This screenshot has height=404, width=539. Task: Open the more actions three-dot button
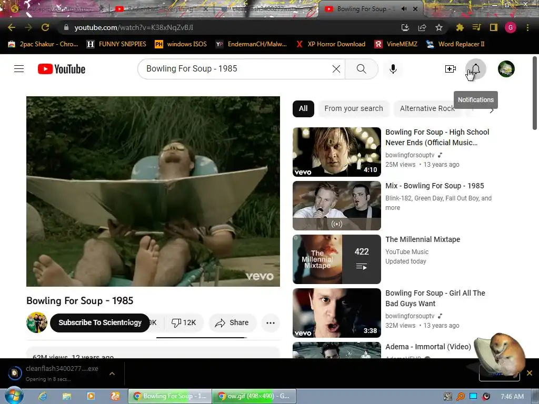pos(271,322)
